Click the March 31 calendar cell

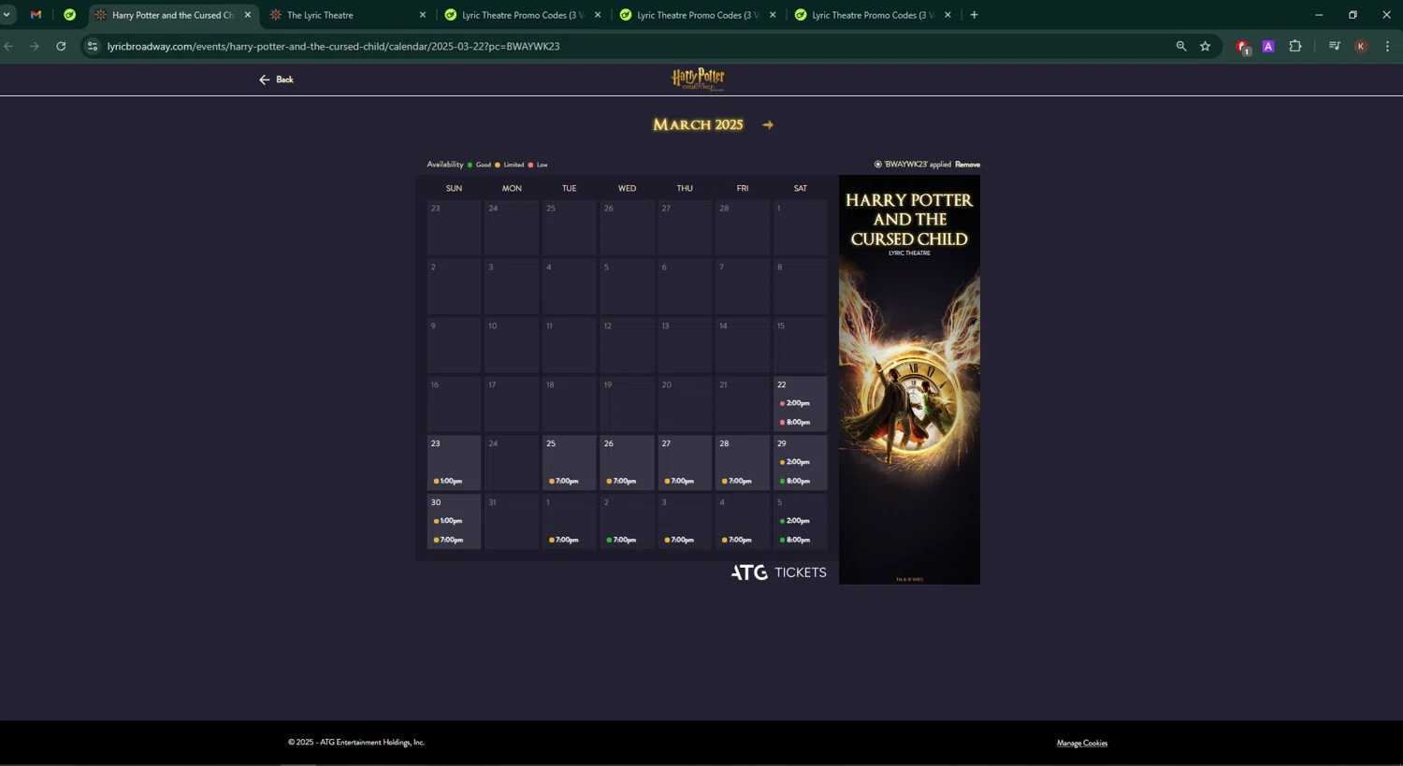512,521
